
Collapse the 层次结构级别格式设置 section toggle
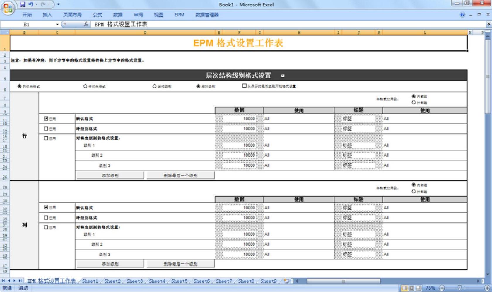tap(283, 76)
